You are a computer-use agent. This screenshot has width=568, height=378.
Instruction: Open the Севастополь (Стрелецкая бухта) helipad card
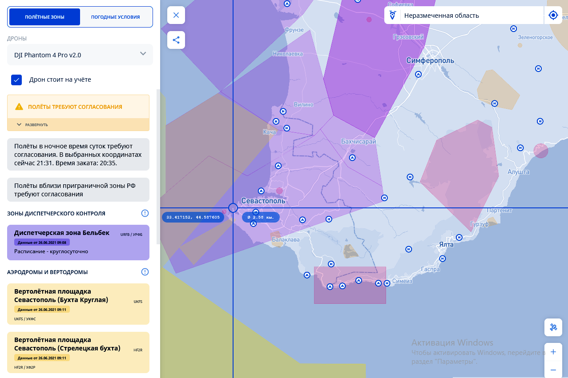coord(78,352)
